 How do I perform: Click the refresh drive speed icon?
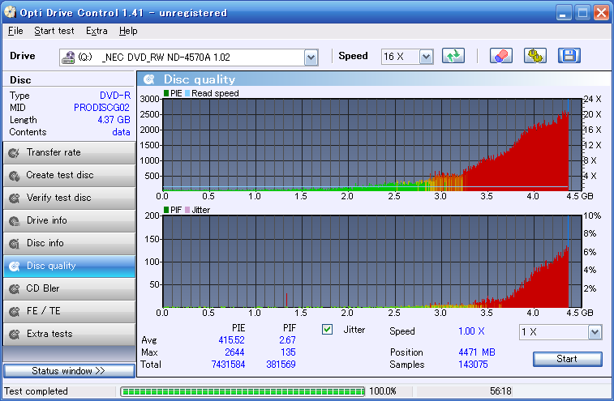[453, 56]
